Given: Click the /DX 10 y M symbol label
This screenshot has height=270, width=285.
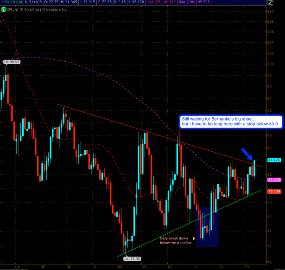Looking at the screenshot, I should (12, 2).
